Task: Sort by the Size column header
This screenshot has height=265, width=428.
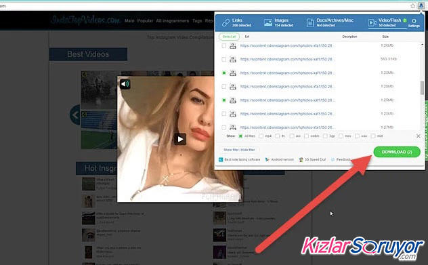Action: pos(385,37)
